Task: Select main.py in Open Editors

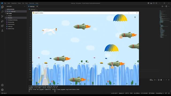Action: tap(13, 11)
